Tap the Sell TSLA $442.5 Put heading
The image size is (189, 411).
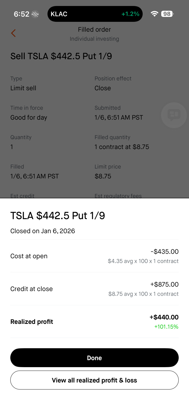tap(61, 56)
